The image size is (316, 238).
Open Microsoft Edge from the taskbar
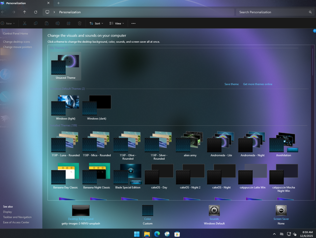[157, 234]
